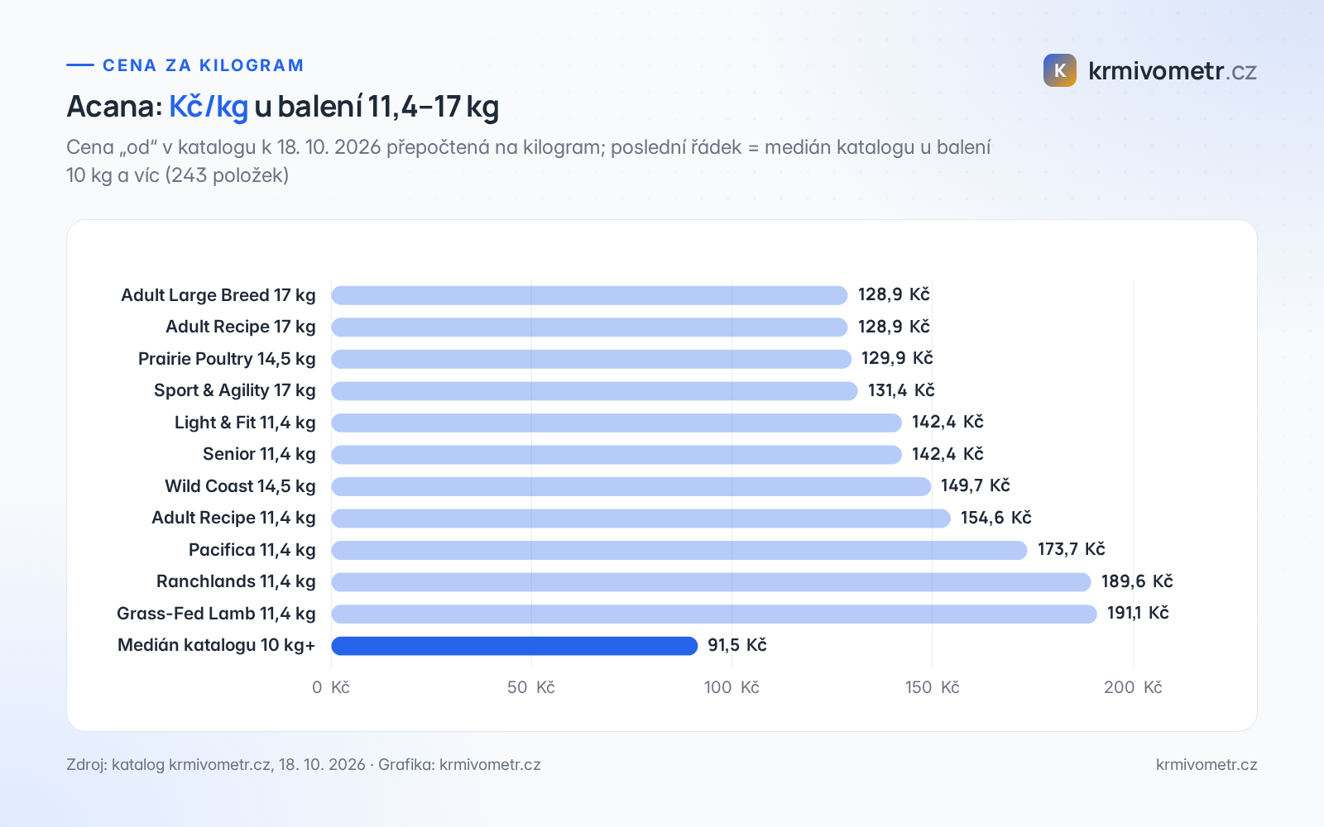The image size is (1324, 827).
Task: Click the value '191,1 Kč'
Action: (1138, 613)
